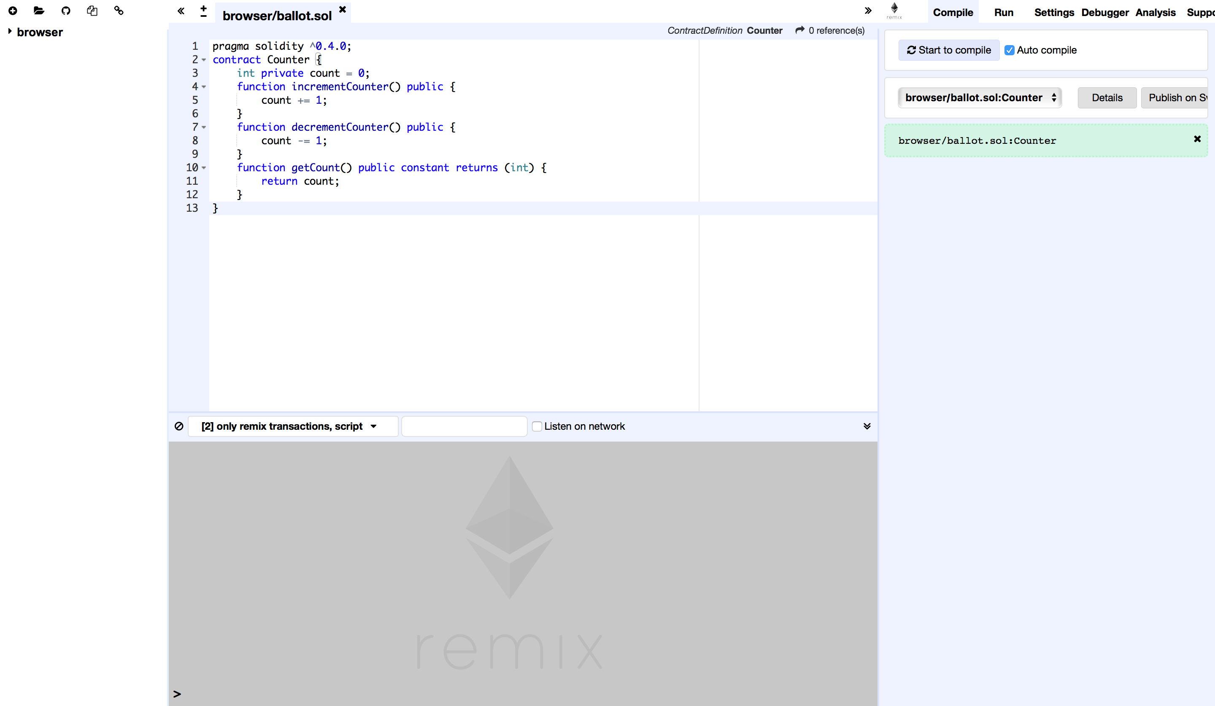The image size is (1215, 706).
Task: Open a local Solidity file
Action: pos(39,11)
